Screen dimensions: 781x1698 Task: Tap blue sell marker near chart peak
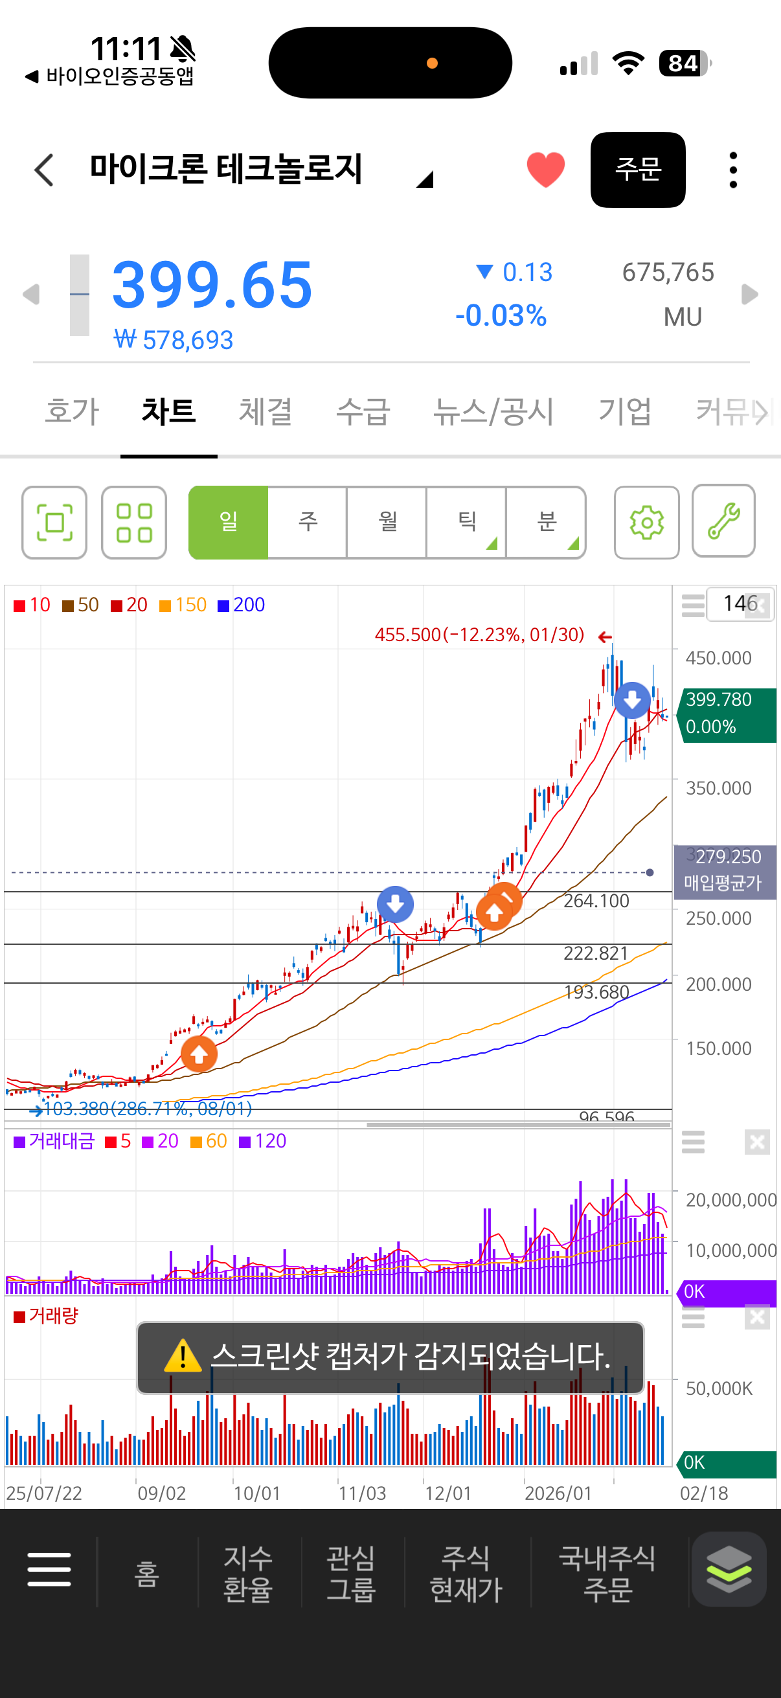632,700
